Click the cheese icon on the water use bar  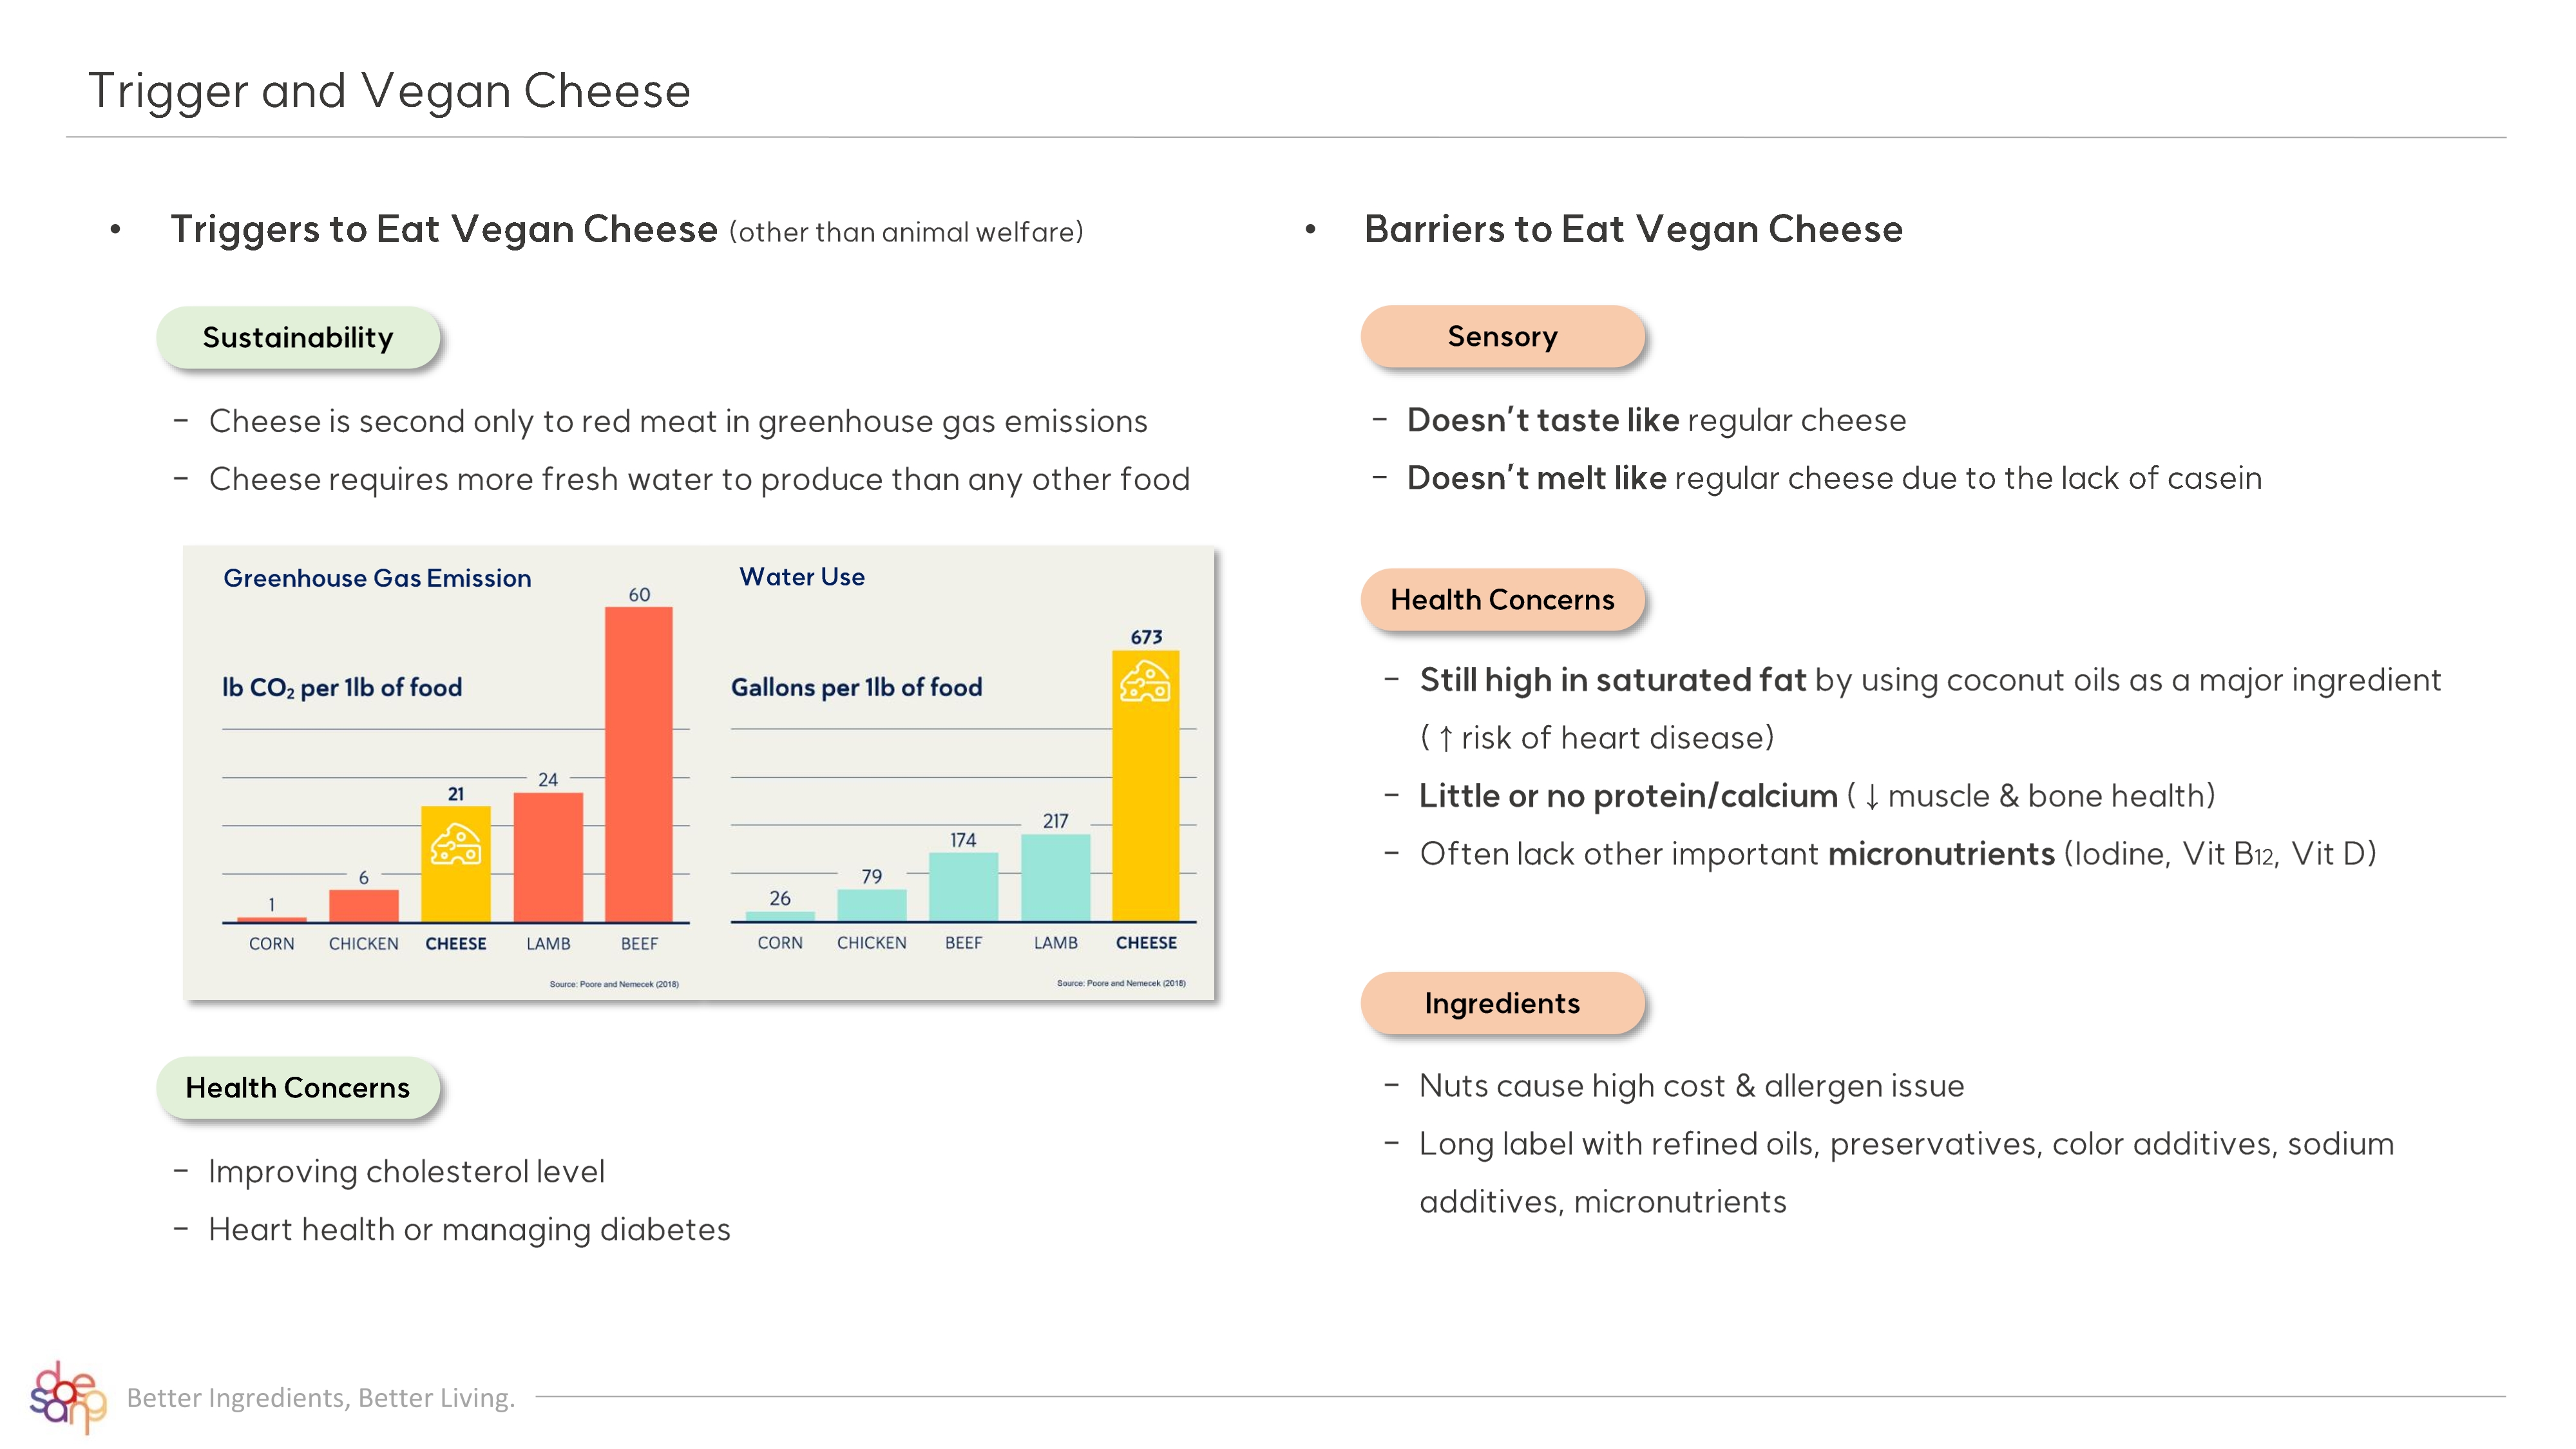[x=1145, y=683]
